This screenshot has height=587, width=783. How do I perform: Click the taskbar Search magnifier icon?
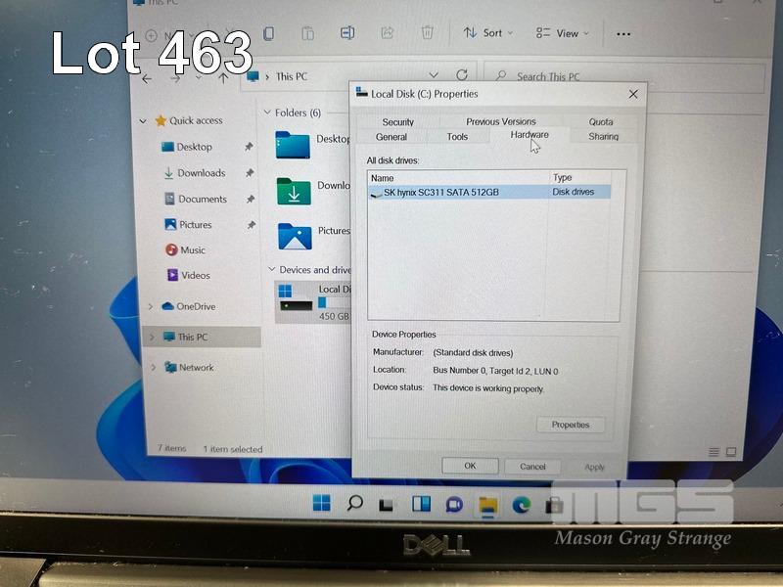[354, 504]
